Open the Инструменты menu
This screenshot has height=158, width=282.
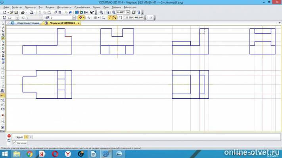(64, 7)
